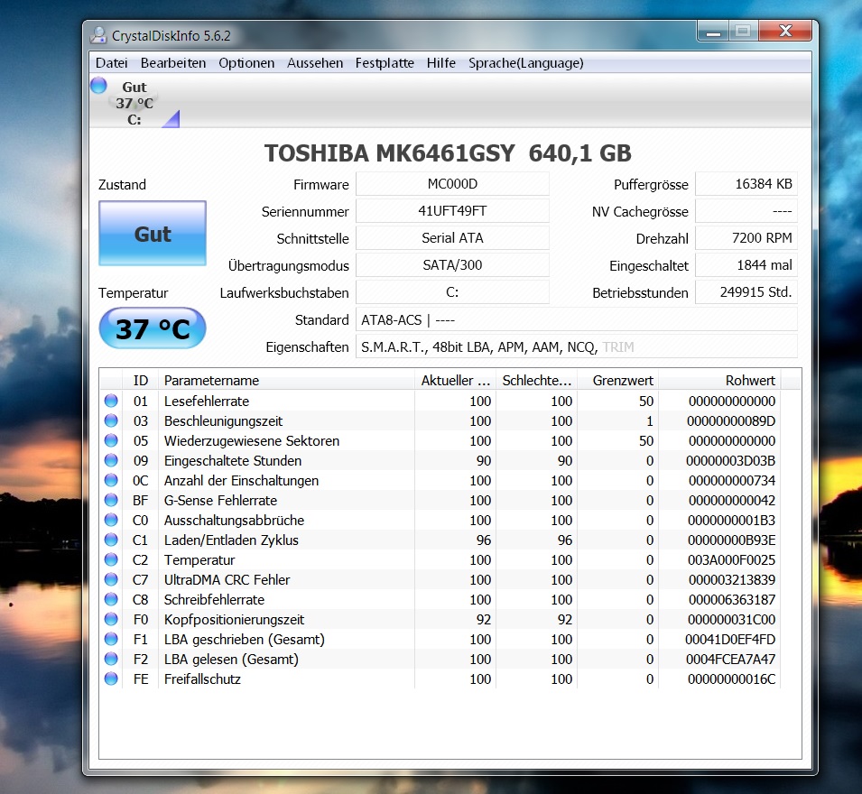Click the Puffergrösse field 16384 KB
This screenshot has height=794, width=862.
click(x=746, y=184)
